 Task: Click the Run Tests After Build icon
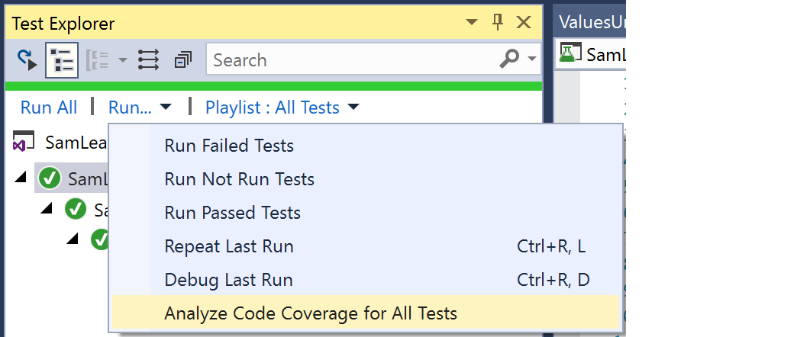coord(27,60)
